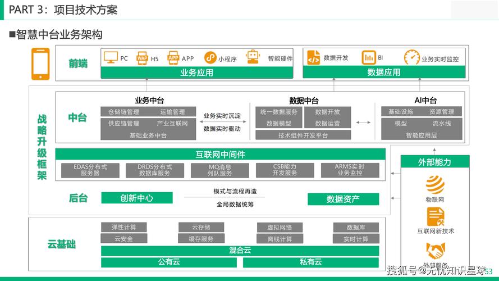
Task: Click the 私有云 green bar
Action: (310, 262)
